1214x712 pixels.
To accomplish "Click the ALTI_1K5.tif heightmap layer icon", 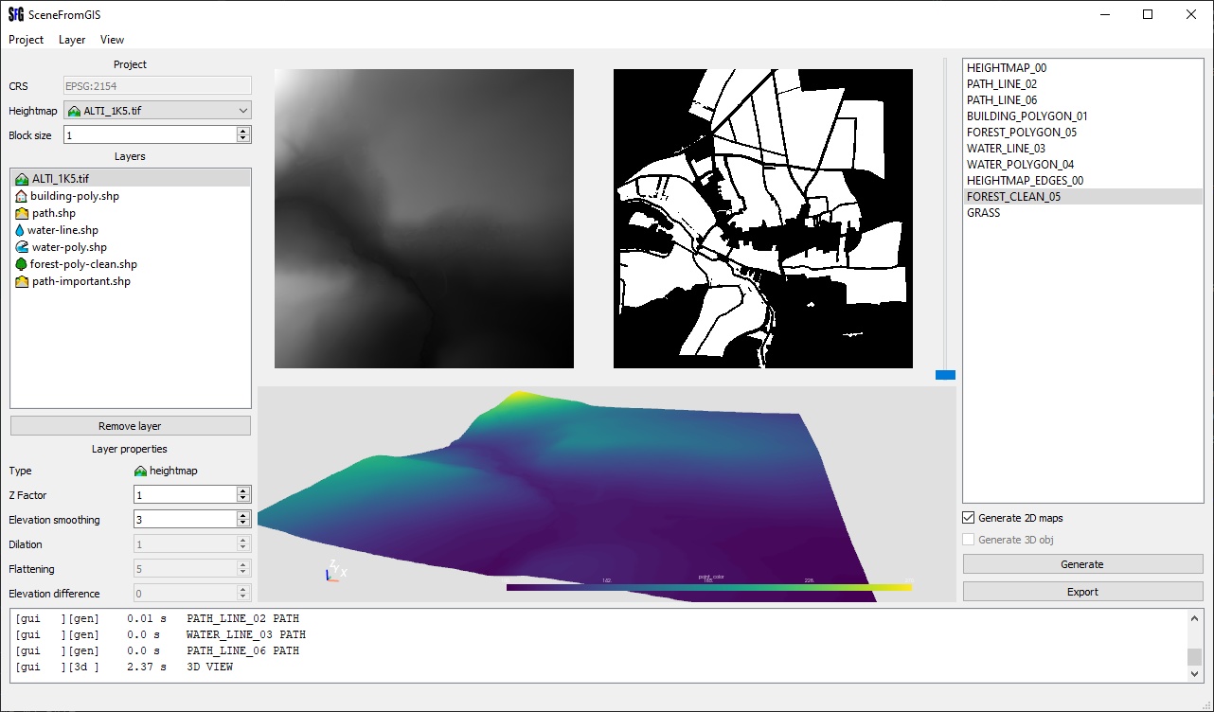I will [23, 179].
